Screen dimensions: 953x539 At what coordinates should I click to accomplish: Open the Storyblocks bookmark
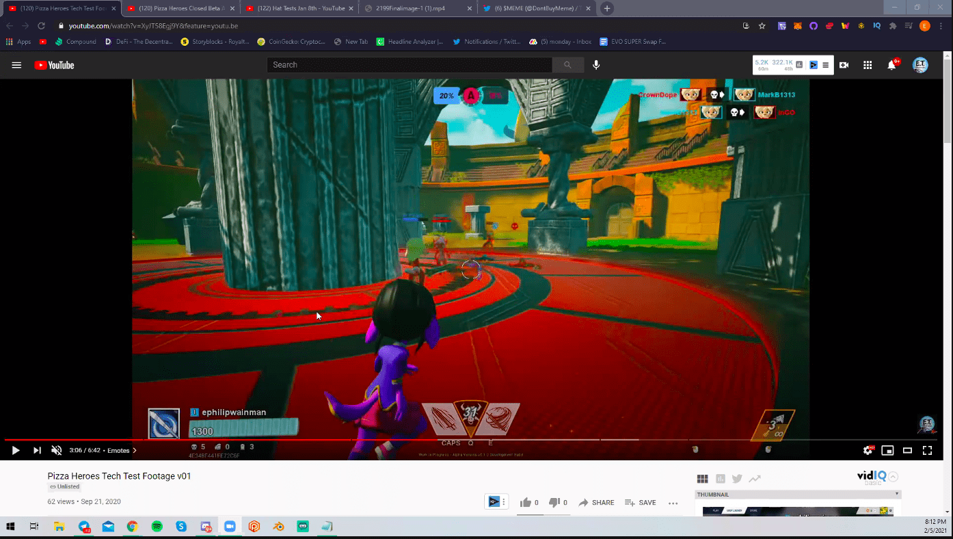[215, 42]
